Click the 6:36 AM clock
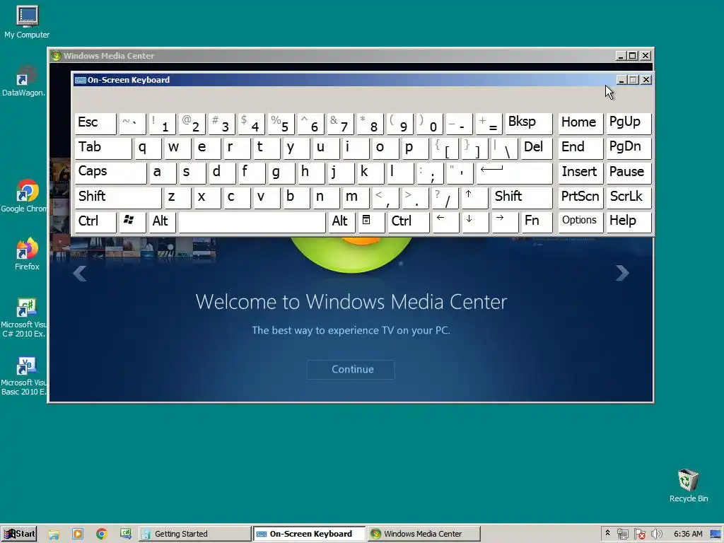 click(x=688, y=535)
